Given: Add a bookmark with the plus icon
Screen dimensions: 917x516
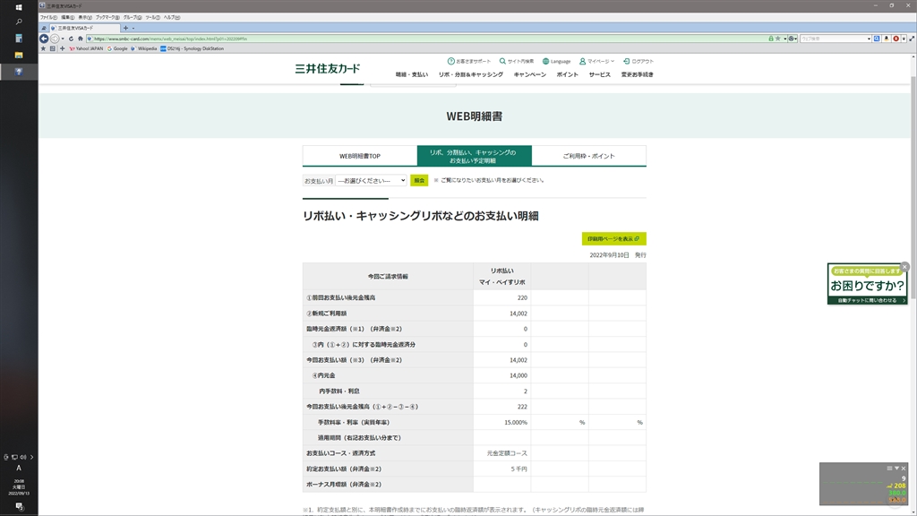Looking at the screenshot, I should (x=62, y=48).
